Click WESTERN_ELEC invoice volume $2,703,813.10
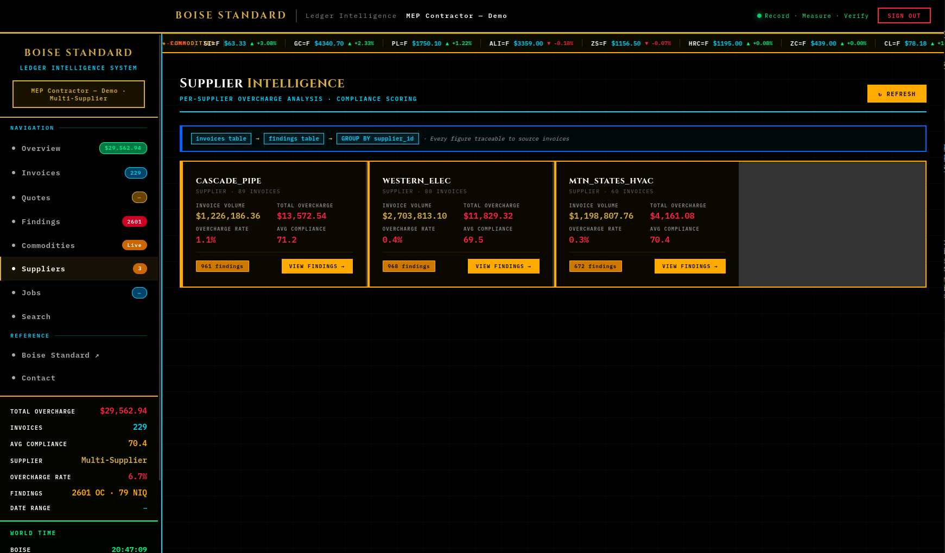This screenshot has height=553, width=945. 415,216
